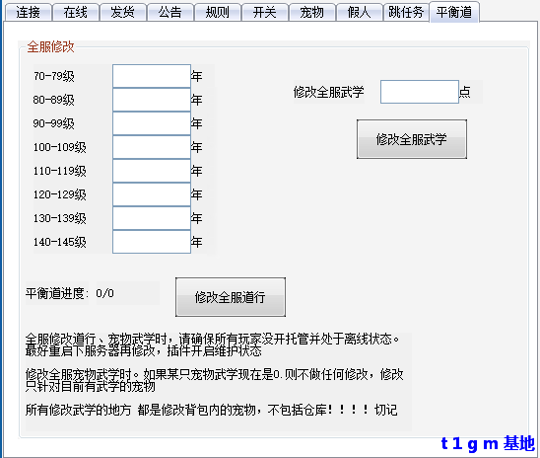Focus the 70-79级 years input field

coord(152,76)
